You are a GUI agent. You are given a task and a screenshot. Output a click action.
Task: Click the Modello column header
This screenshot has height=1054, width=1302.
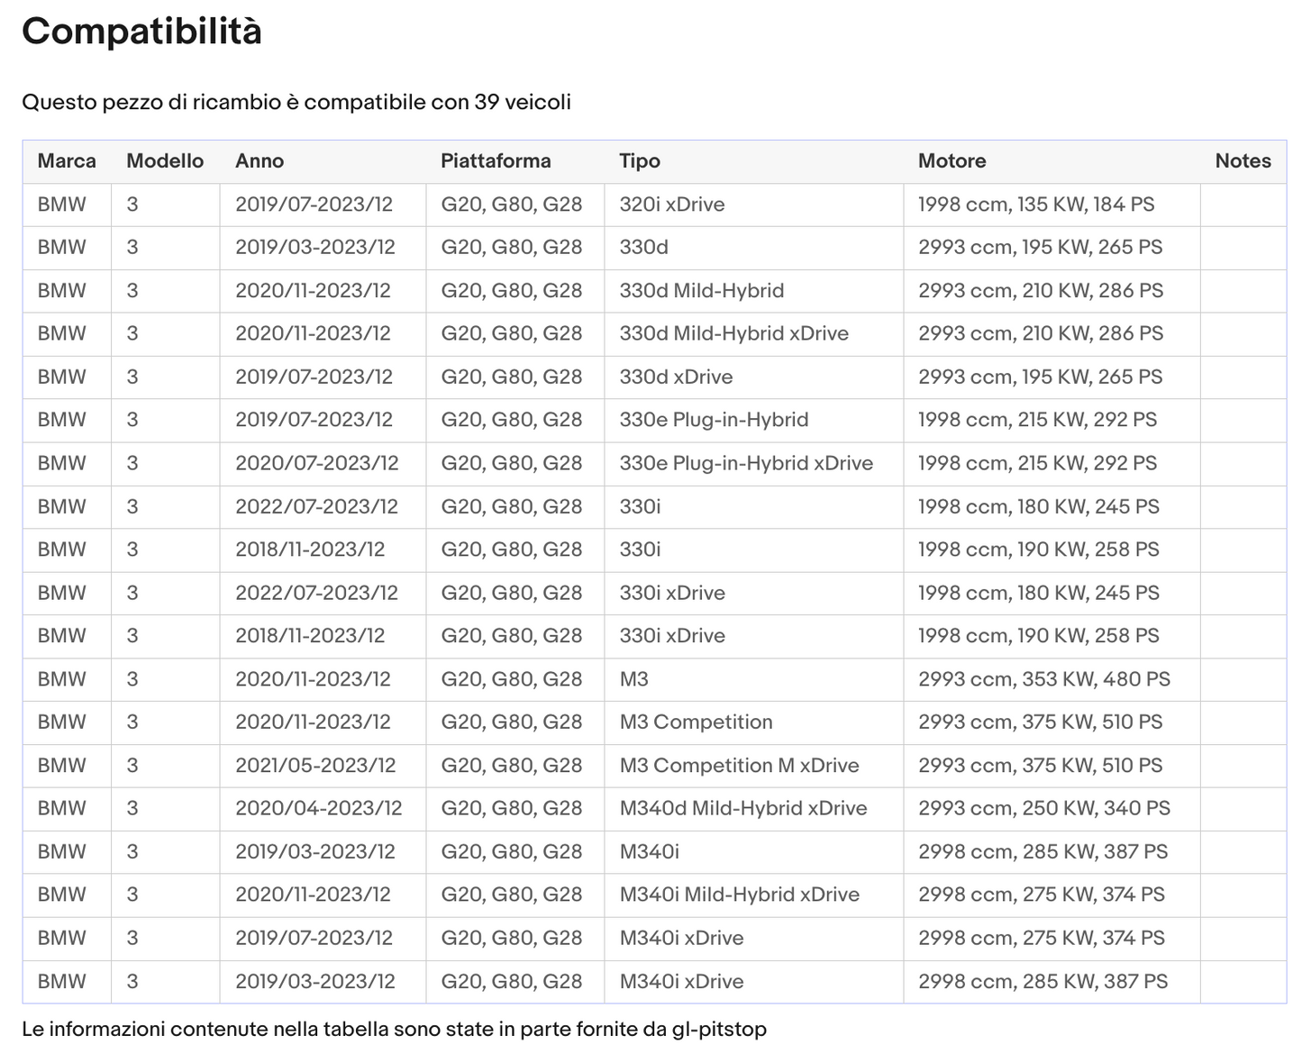165,161
